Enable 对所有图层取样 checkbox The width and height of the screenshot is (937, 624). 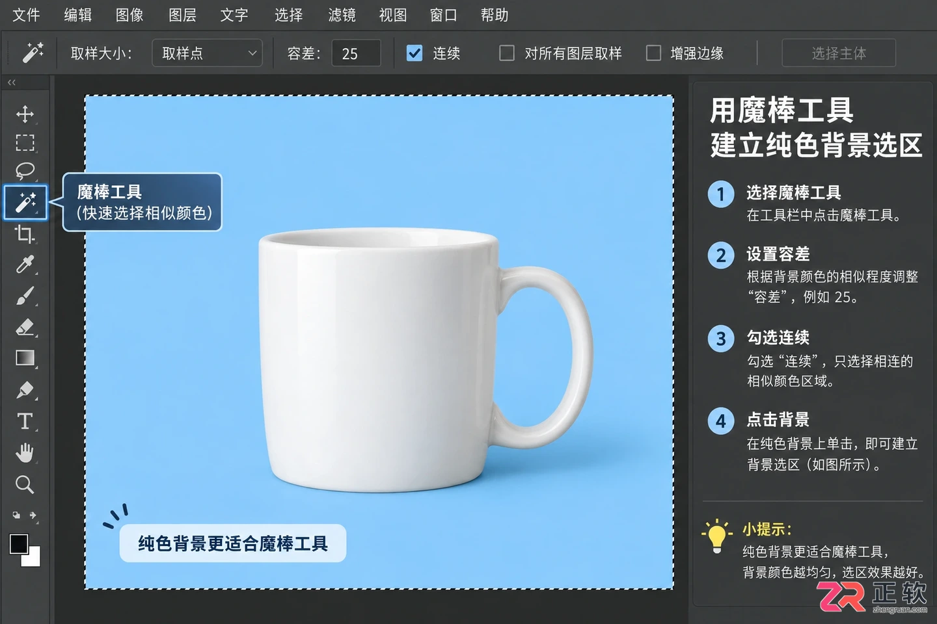tap(507, 53)
